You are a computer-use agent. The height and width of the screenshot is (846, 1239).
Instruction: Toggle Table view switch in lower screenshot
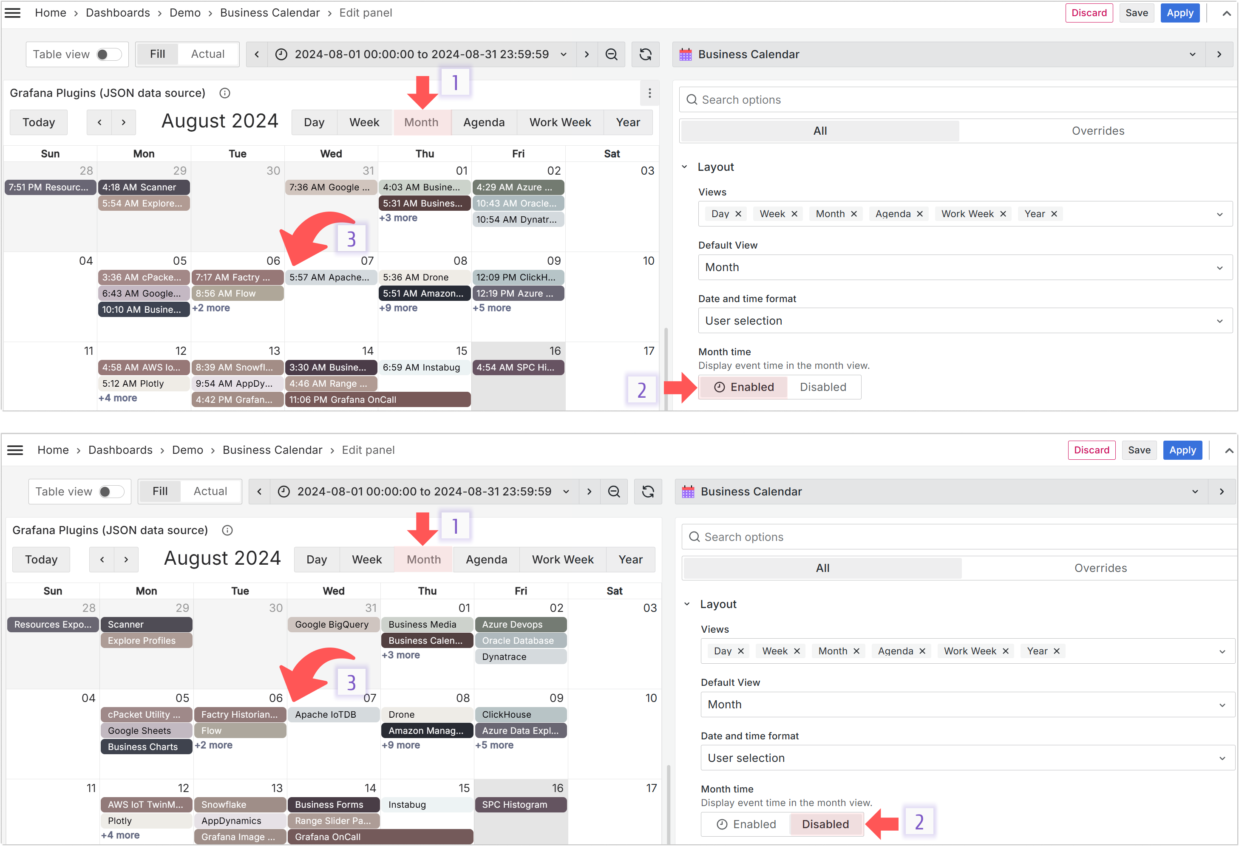point(111,492)
